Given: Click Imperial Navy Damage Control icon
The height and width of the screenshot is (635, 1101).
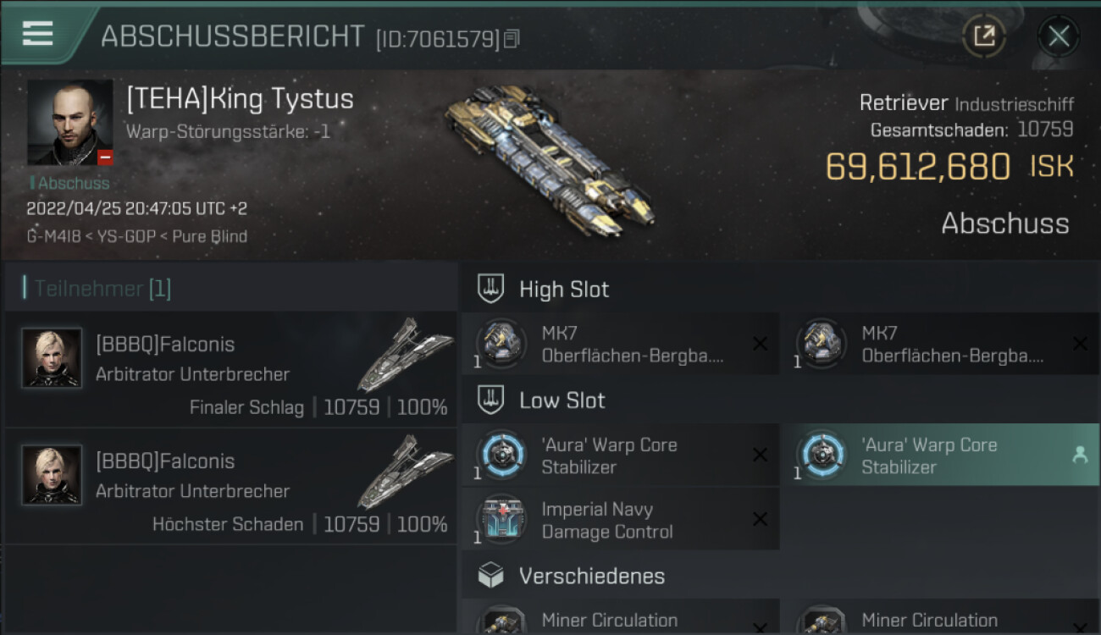Looking at the screenshot, I should click(x=501, y=520).
